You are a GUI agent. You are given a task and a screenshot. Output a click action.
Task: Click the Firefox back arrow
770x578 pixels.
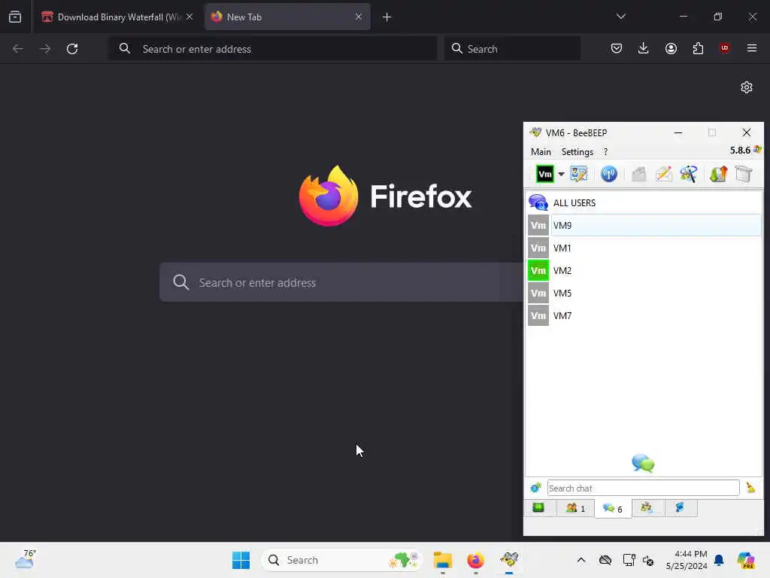point(18,49)
